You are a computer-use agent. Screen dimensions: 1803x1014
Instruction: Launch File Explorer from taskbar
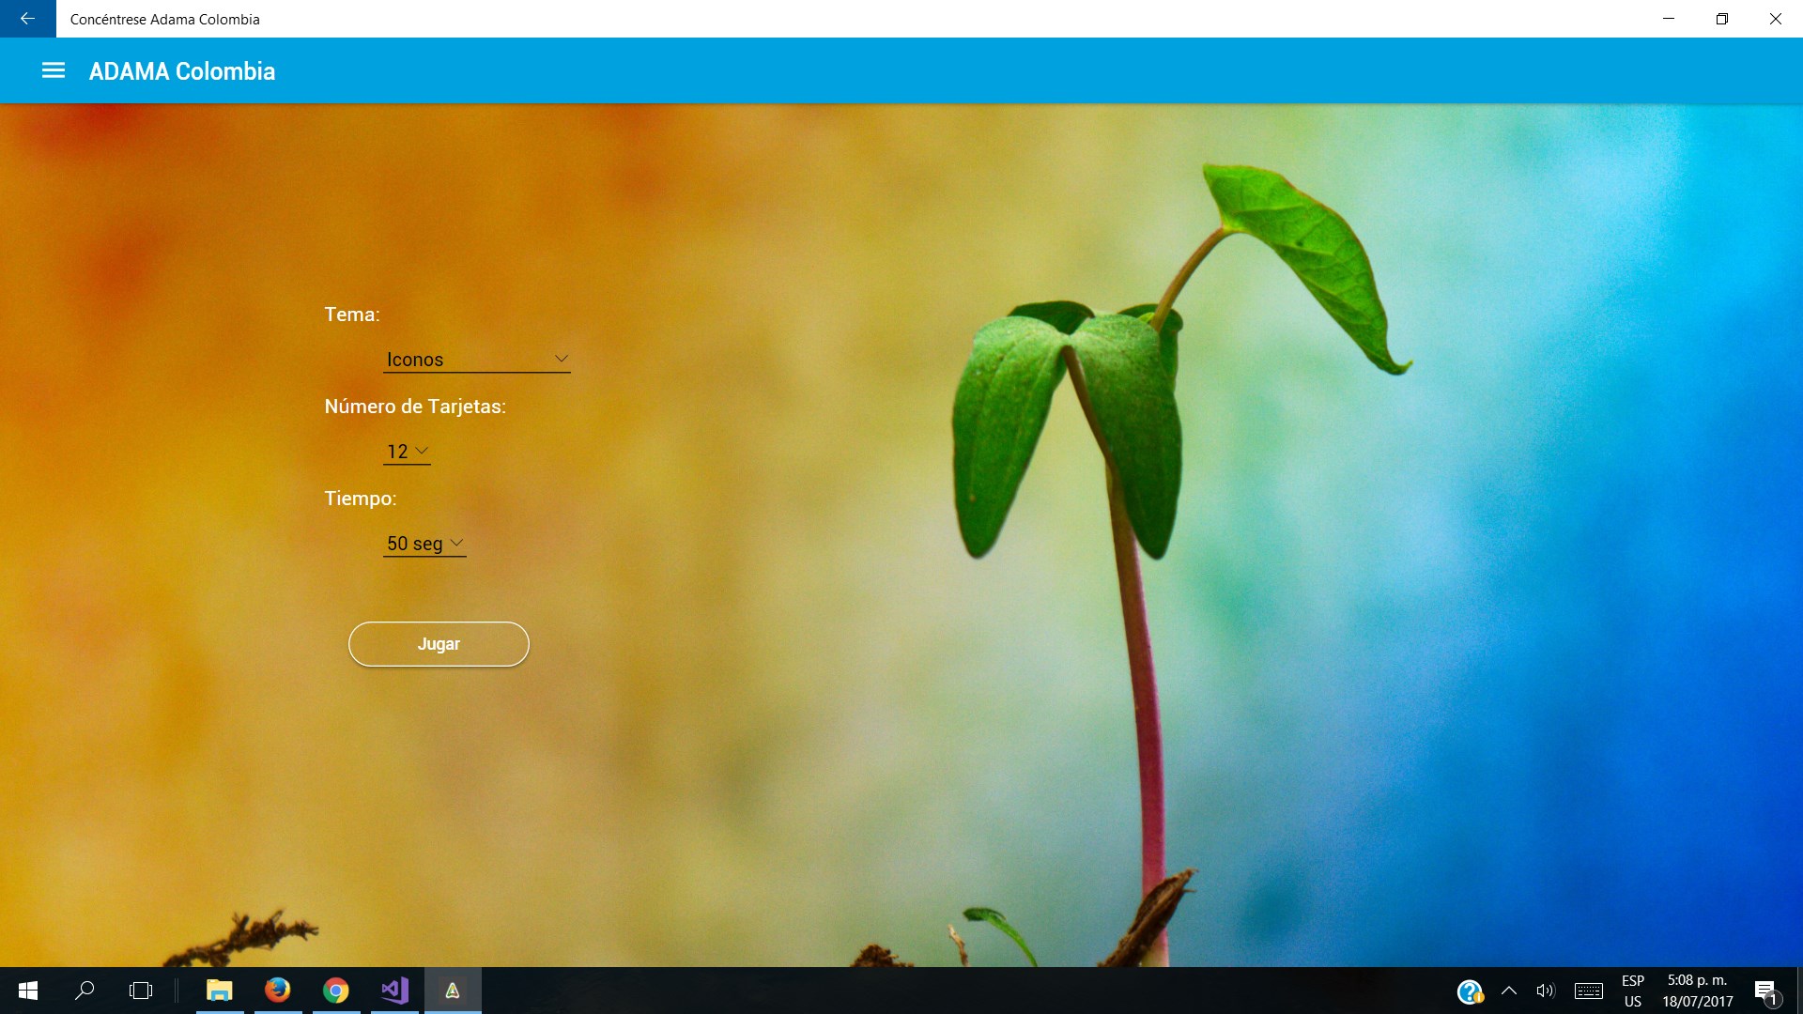tap(220, 991)
